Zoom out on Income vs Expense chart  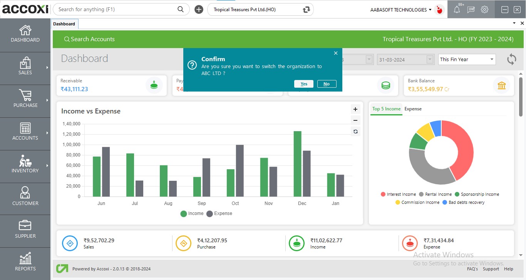(355, 120)
